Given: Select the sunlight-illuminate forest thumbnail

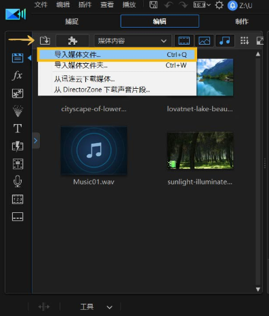Looking at the screenshot, I should tap(200, 151).
